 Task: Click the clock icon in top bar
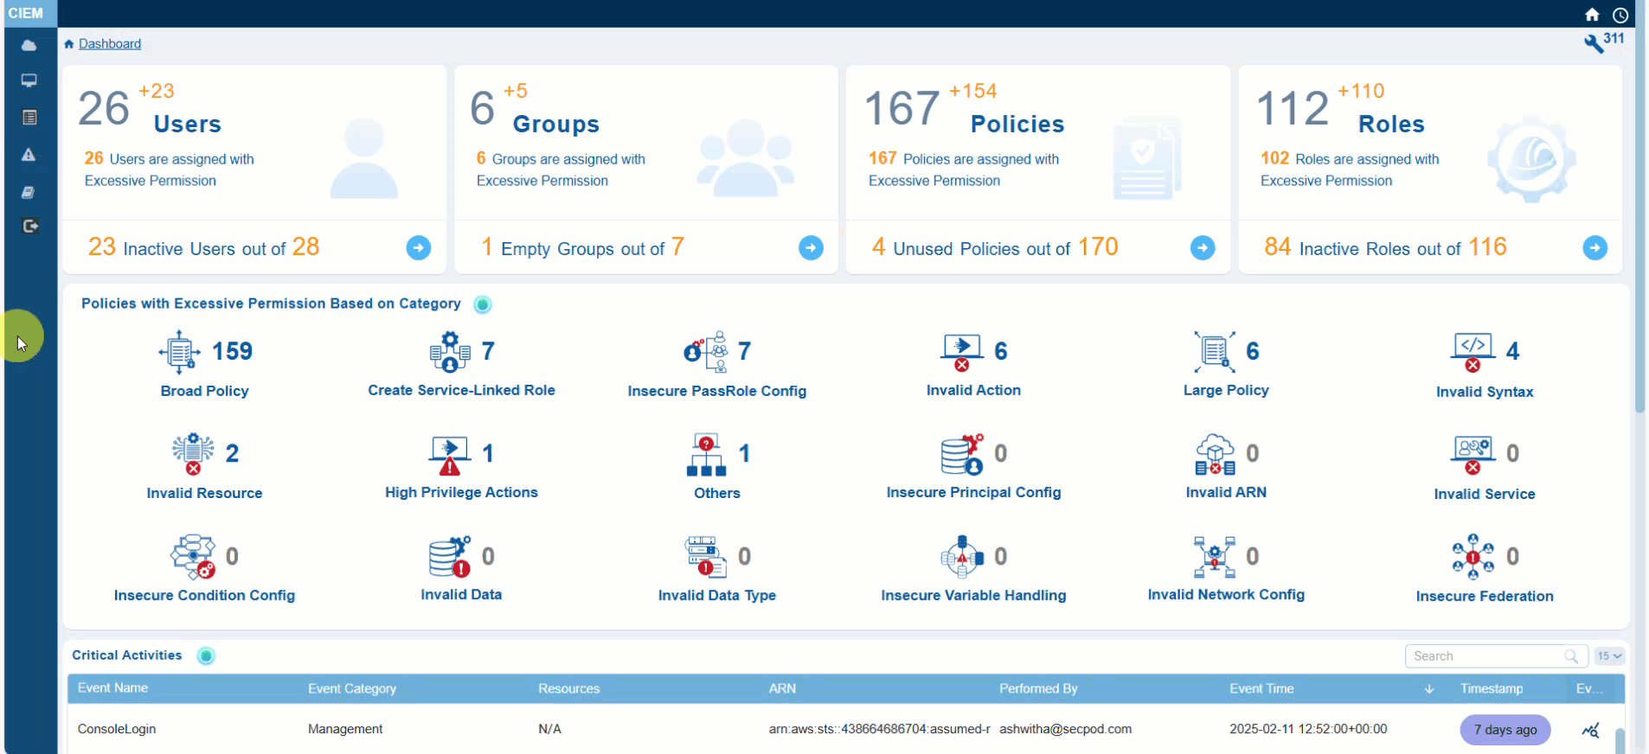point(1620,15)
